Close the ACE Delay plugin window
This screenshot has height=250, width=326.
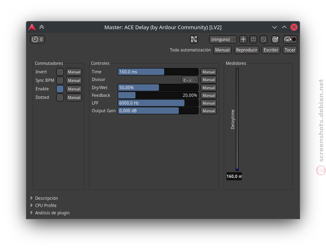(294, 27)
